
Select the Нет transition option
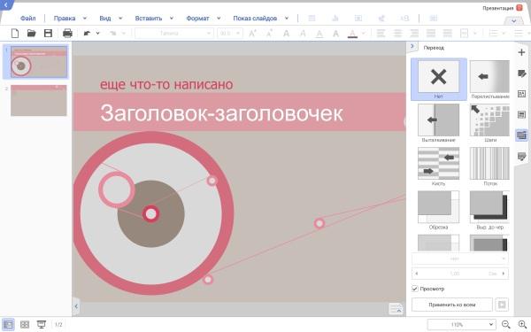click(439, 80)
